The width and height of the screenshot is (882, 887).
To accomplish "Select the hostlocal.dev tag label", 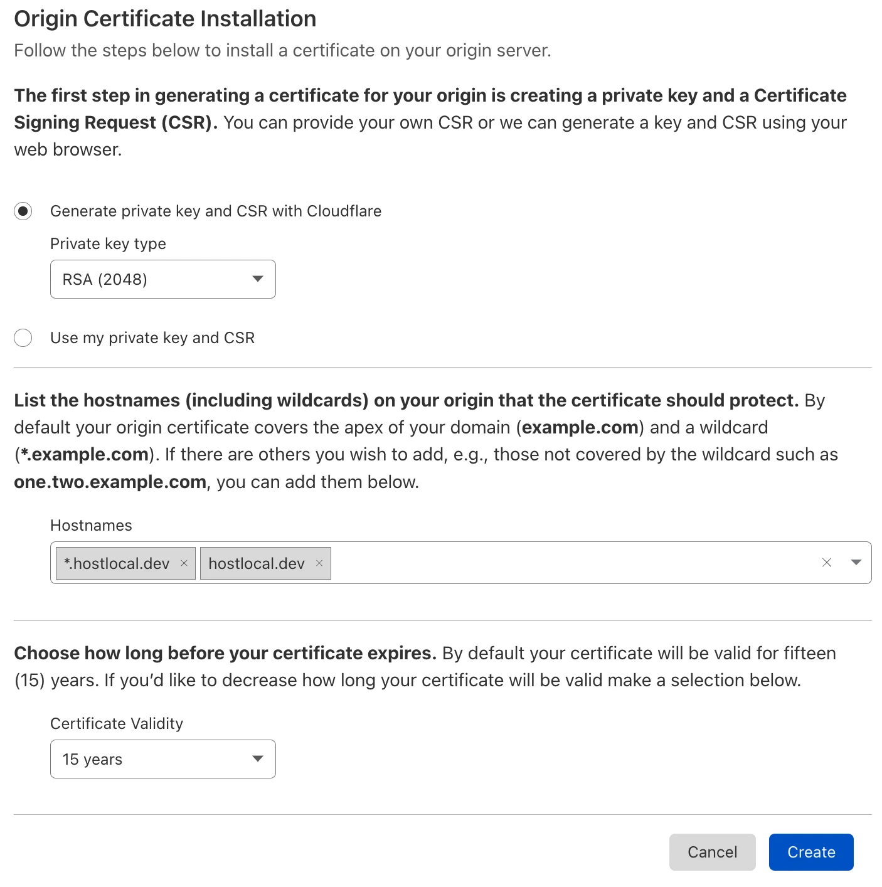I will coord(256,563).
